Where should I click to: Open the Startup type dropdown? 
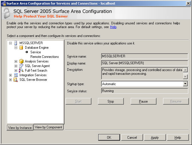(x=185, y=84)
